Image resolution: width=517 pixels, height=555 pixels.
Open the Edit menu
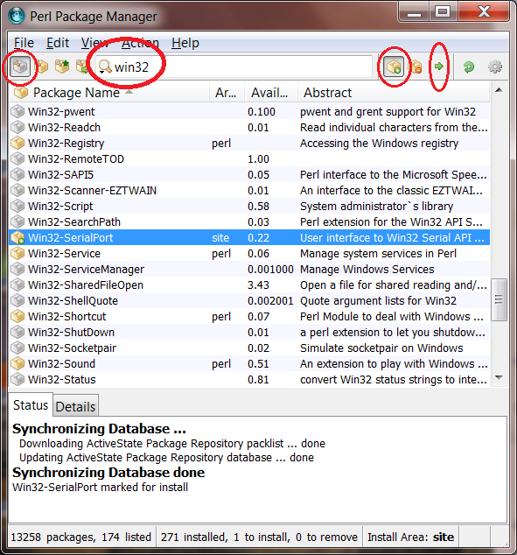pos(58,43)
